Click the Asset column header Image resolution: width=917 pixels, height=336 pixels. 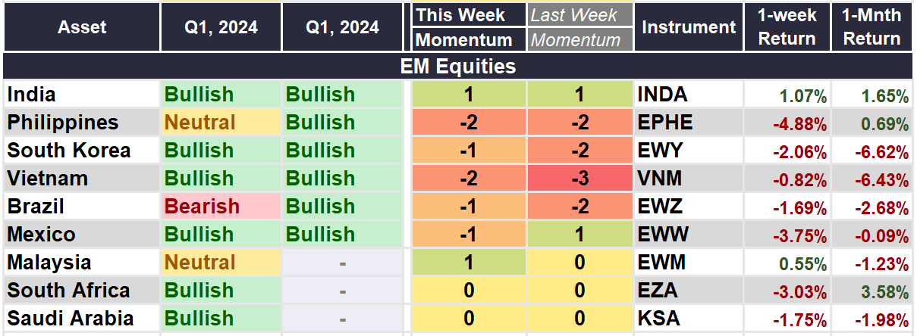tap(82, 27)
